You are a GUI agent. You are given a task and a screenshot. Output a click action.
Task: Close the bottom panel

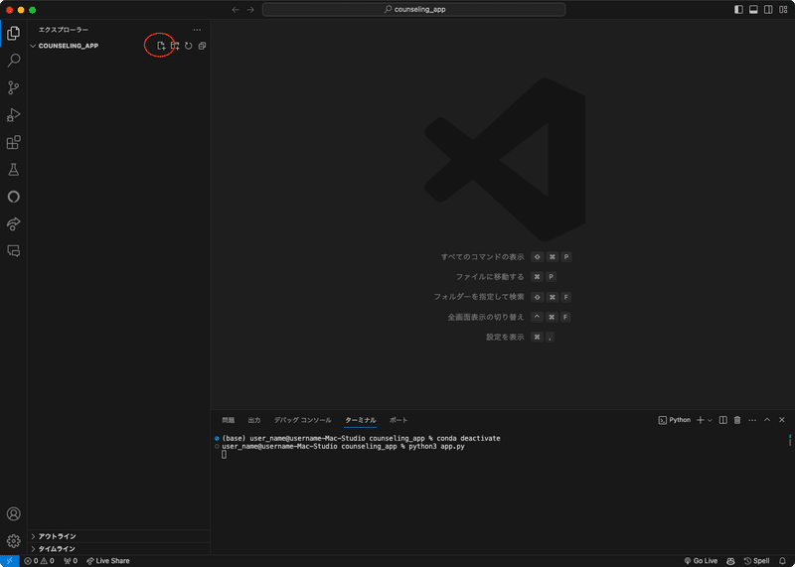coord(782,420)
